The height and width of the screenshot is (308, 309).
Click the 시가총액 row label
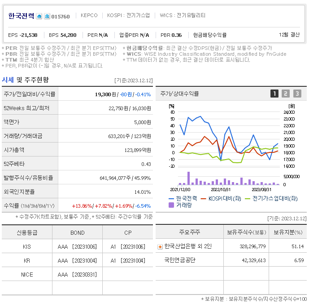(14, 150)
